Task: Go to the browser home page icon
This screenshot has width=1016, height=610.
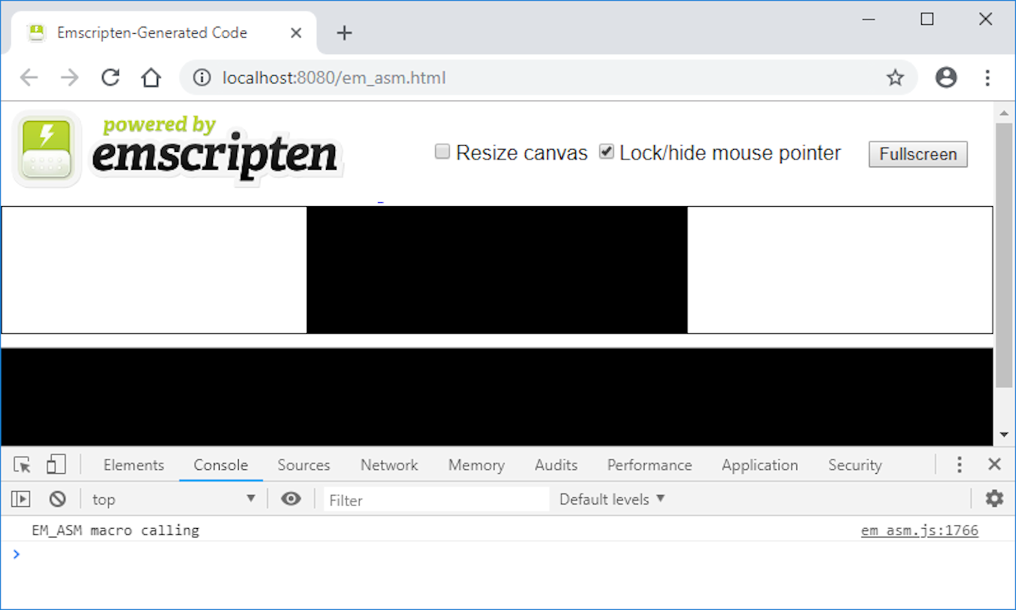Action: click(x=151, y=77)
